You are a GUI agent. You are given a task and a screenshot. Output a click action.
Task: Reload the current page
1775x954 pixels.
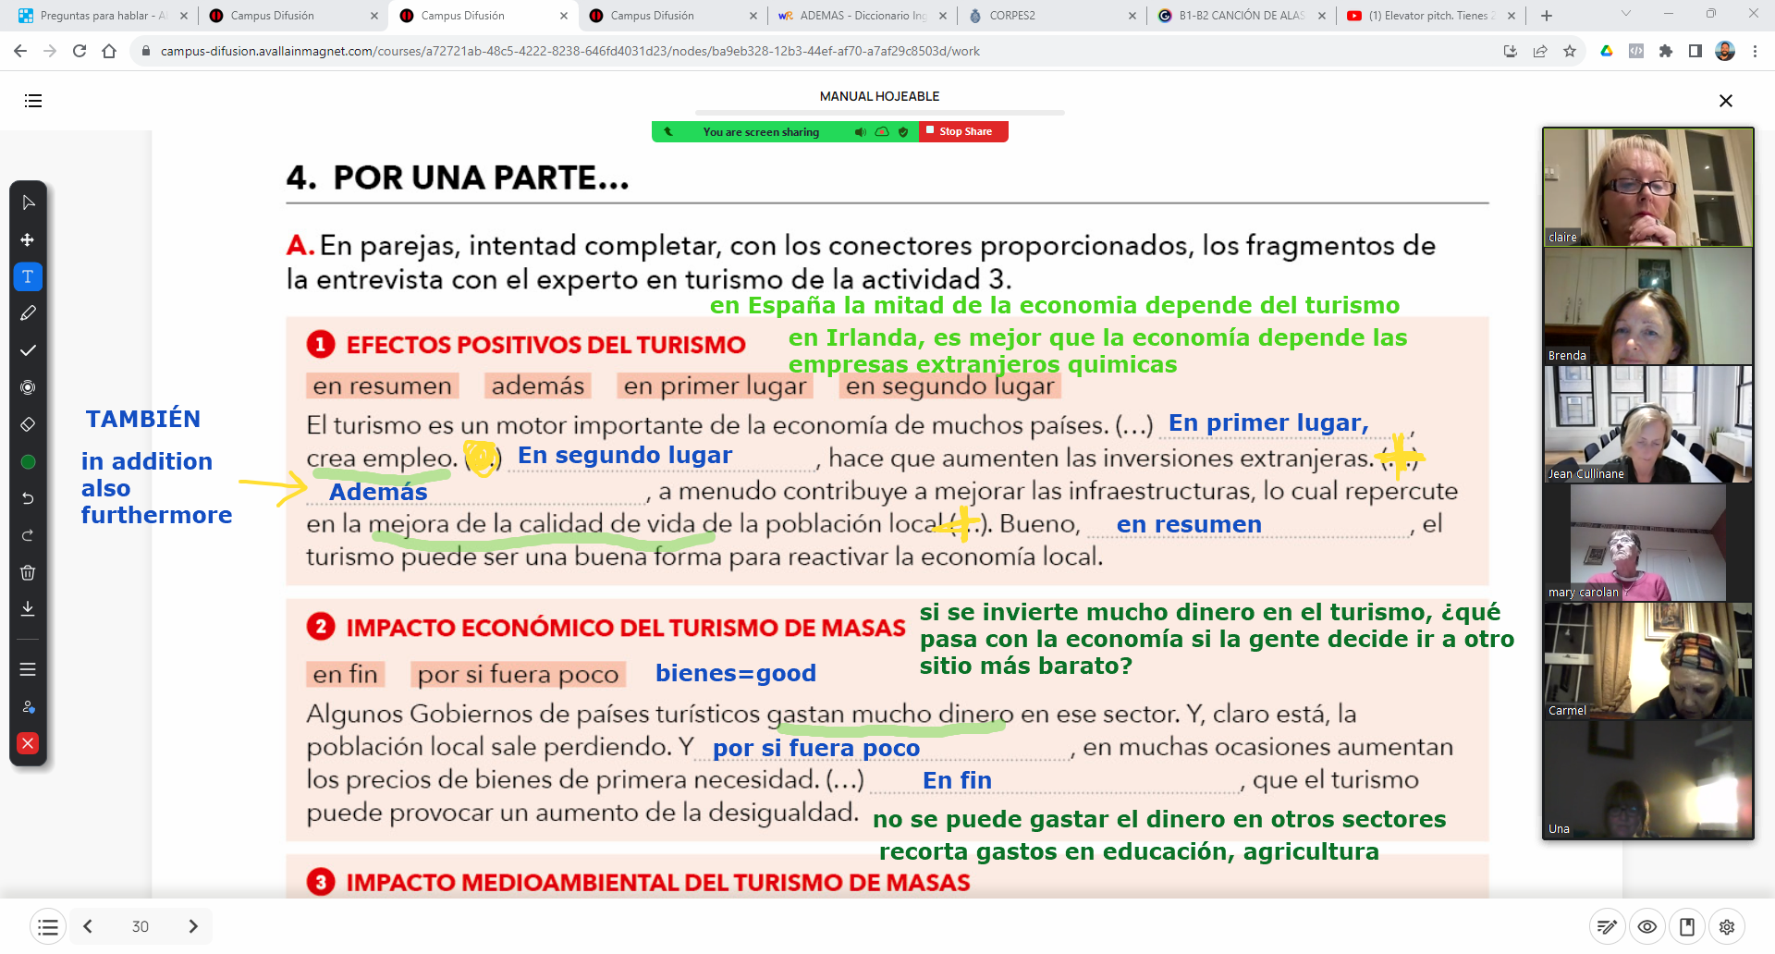[x=80, y=52]
